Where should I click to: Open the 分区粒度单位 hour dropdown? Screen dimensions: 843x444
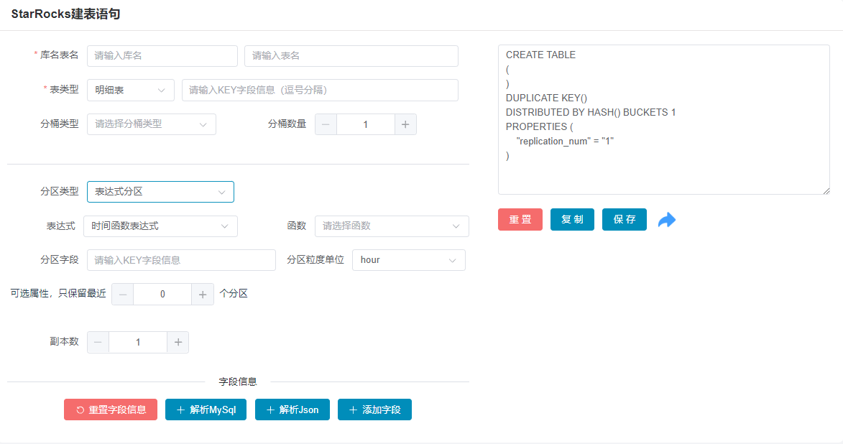(x=409, y=260)
